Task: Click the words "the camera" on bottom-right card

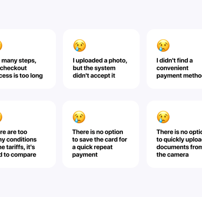Action: [172, 154]
